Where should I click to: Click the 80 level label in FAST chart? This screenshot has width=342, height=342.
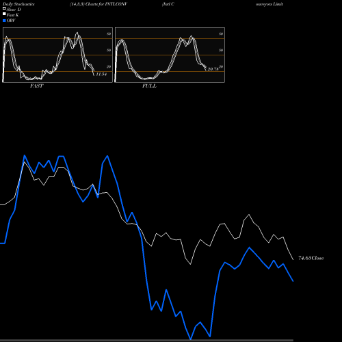click(109, 34)
